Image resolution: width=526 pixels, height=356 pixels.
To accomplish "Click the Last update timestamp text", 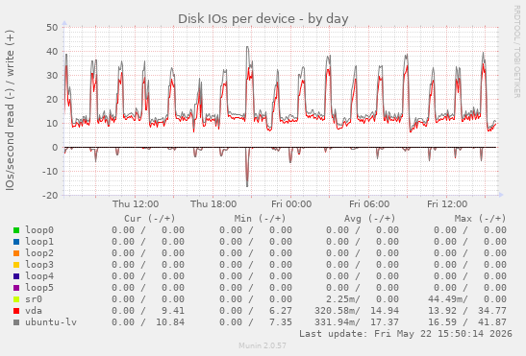I will click(x=406, y=334).
